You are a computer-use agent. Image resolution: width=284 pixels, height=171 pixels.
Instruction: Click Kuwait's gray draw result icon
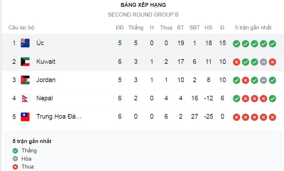(x=264, y=62)
